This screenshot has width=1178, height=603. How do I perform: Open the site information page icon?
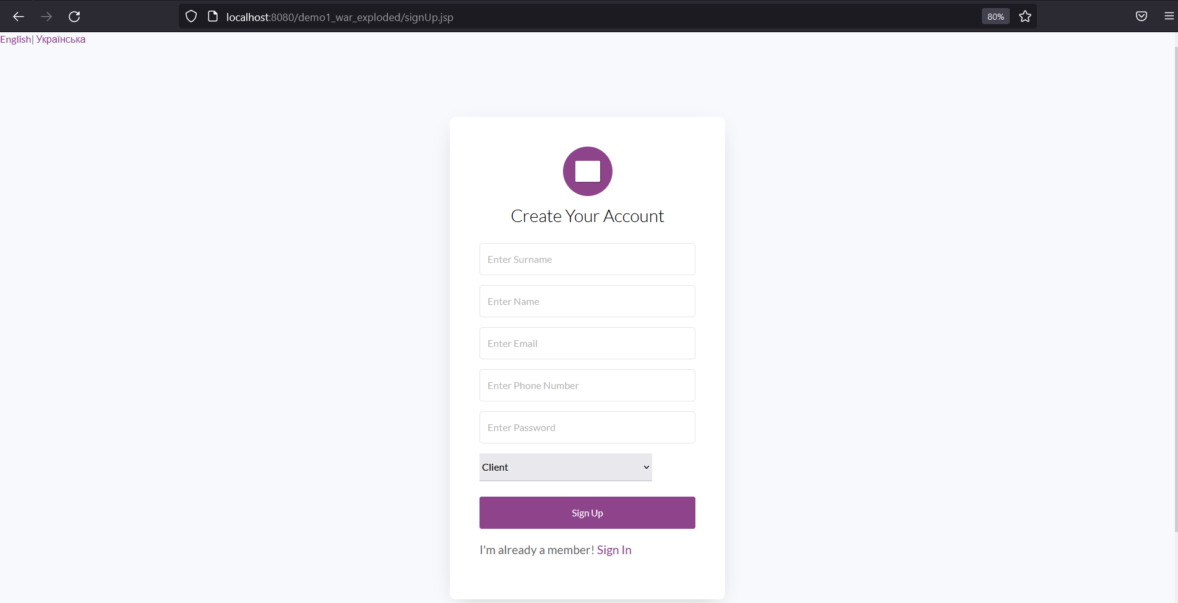212,16
